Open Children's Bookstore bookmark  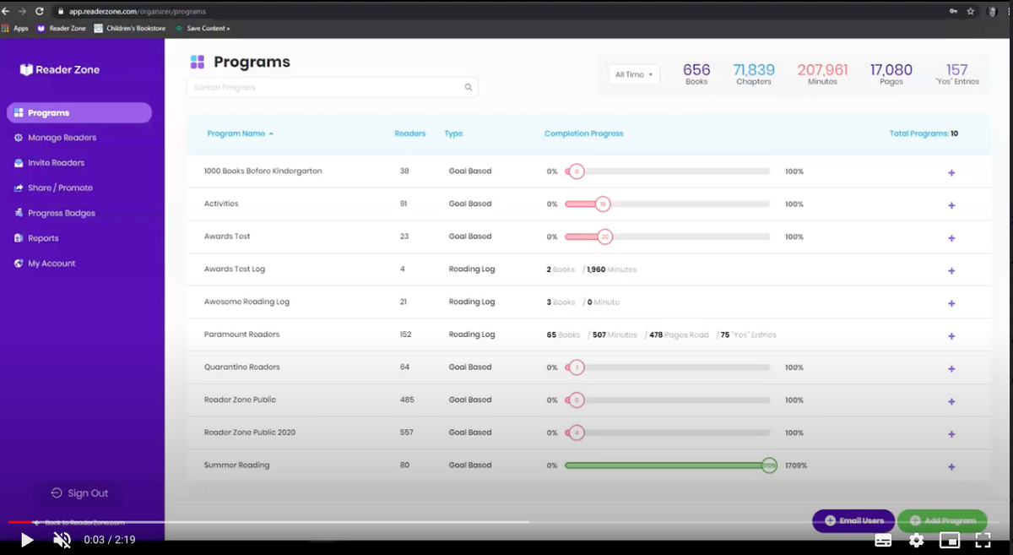click(x=130, y=28)
